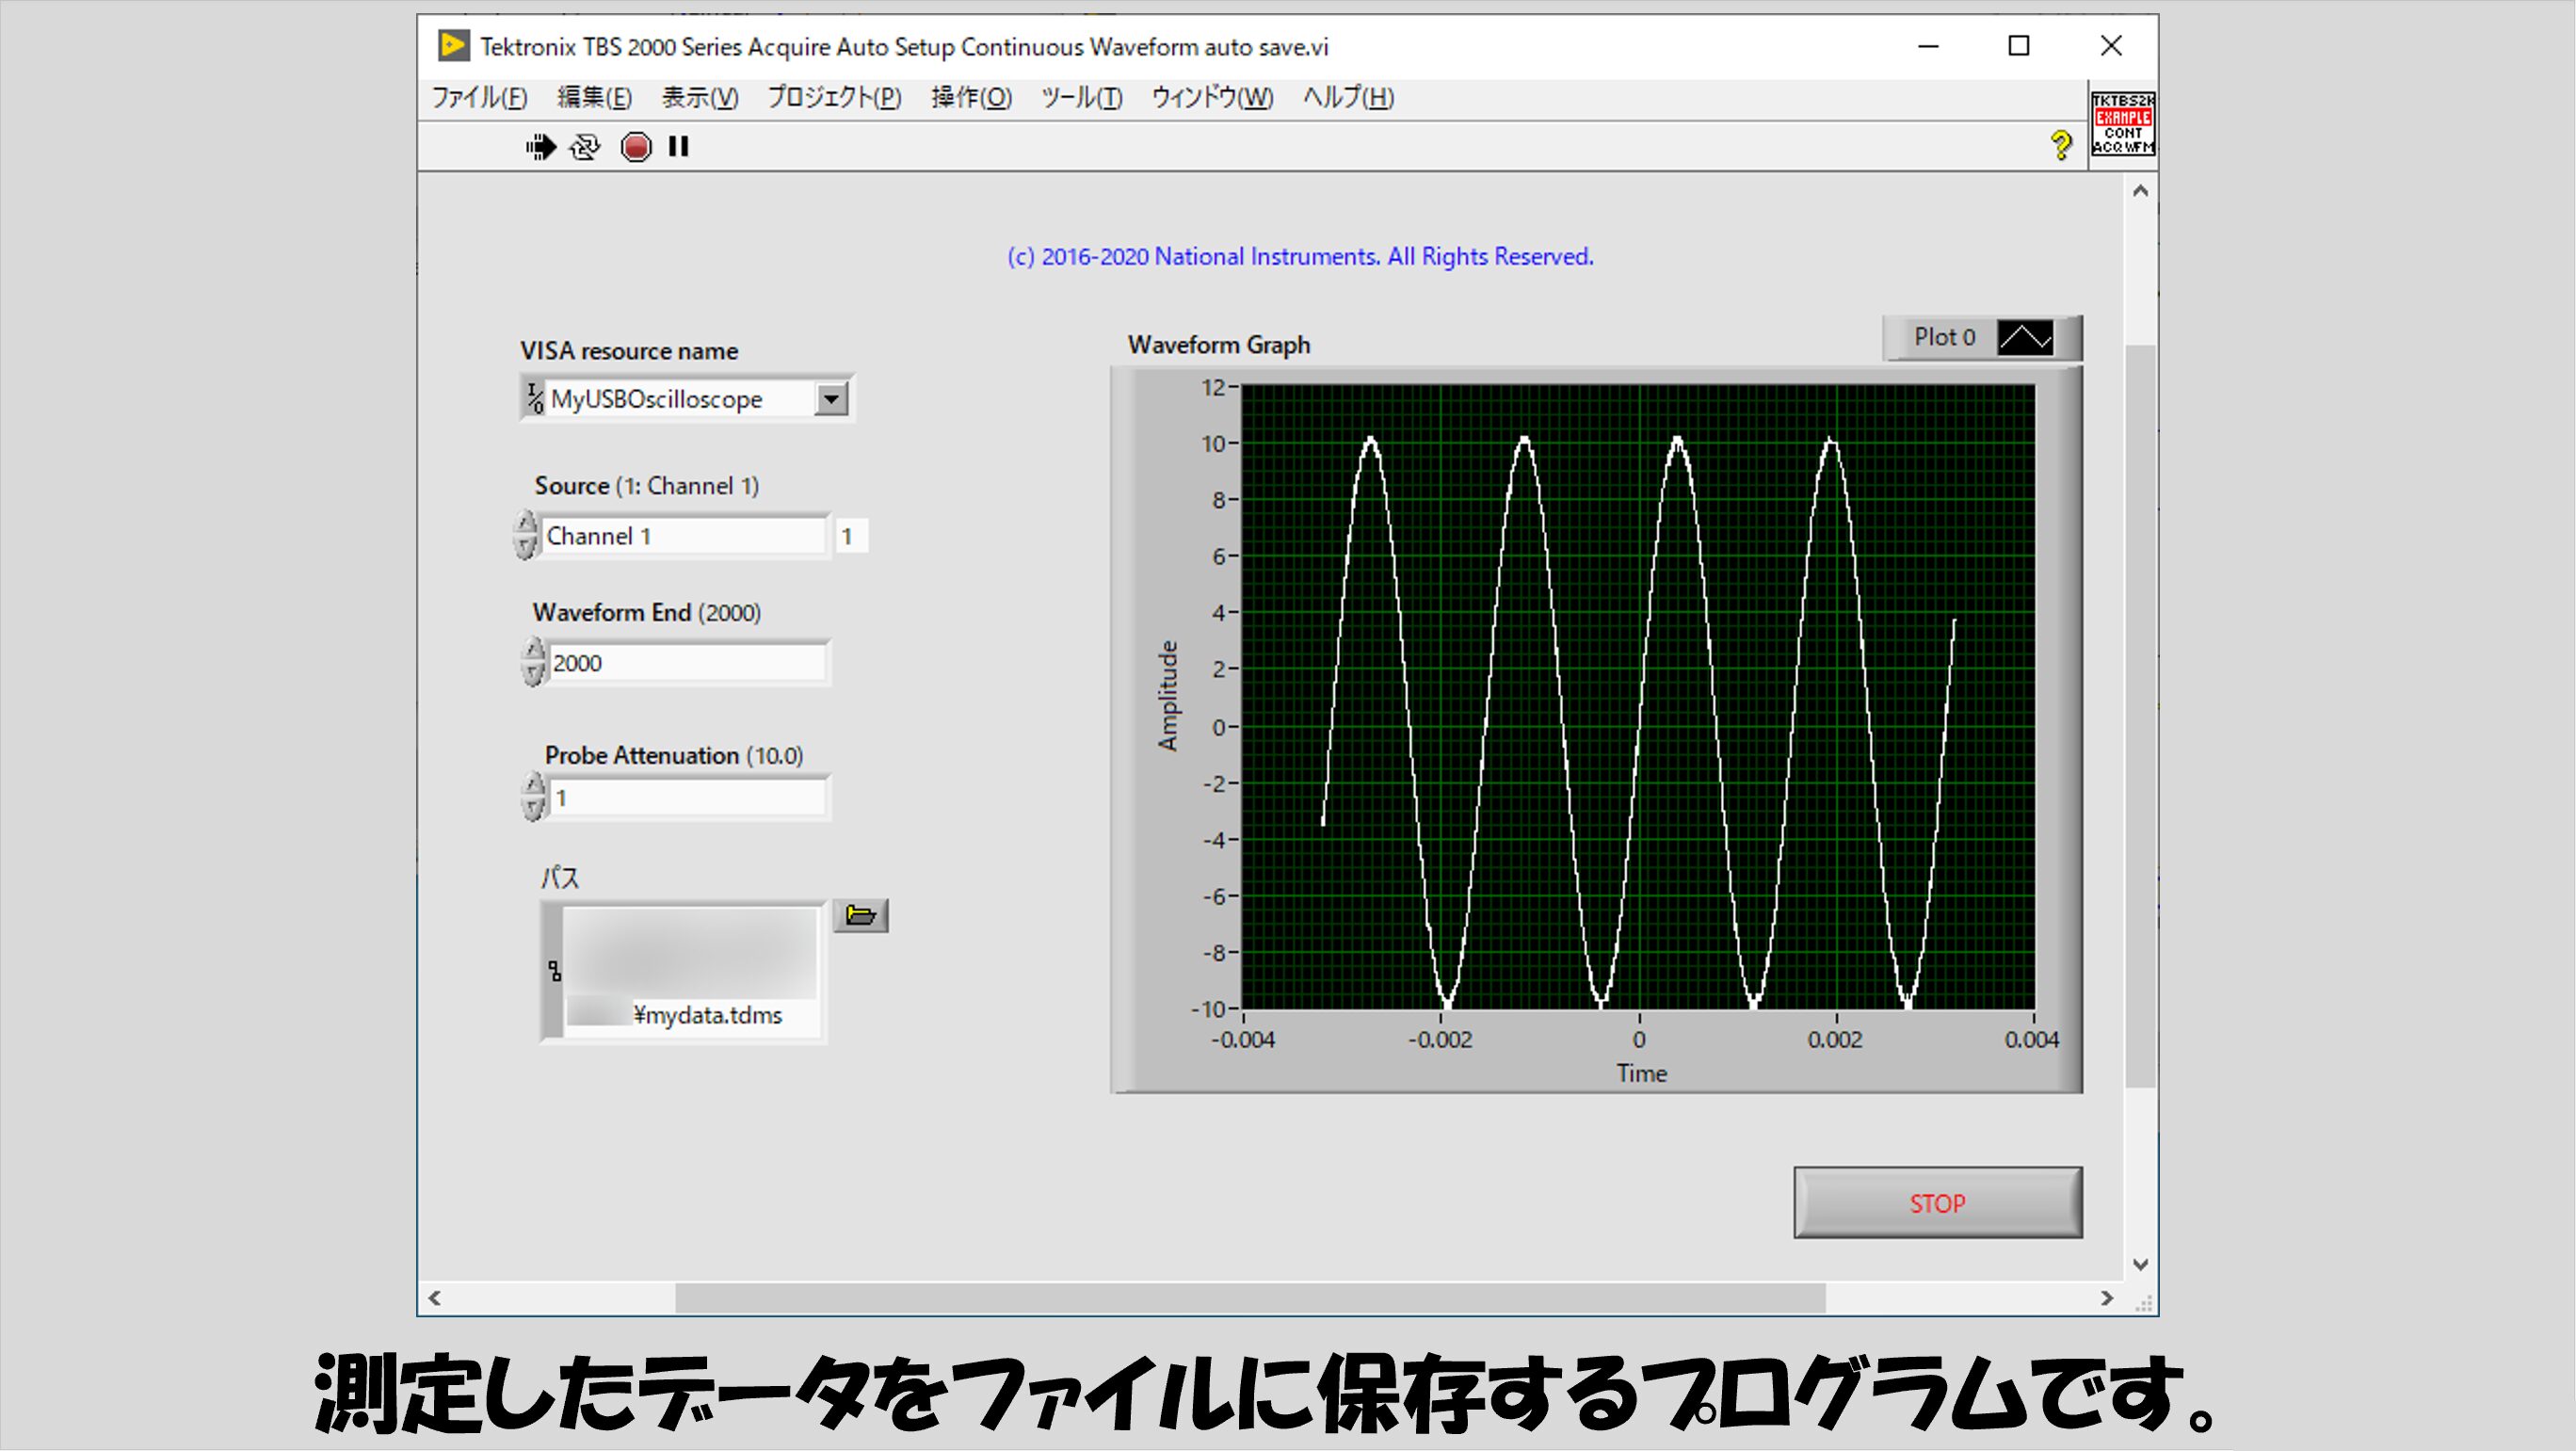The image size is (2576, 1451).
Task: Click the Waveform End 2000 input field
Action: click(688, 663)
